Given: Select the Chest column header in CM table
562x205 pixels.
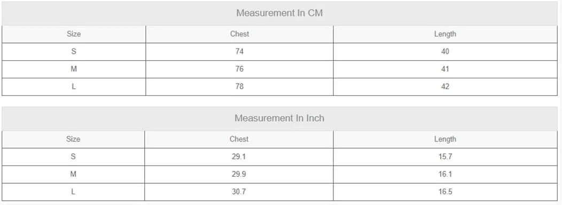Looking at the screenshot, I should coord(239,34).
